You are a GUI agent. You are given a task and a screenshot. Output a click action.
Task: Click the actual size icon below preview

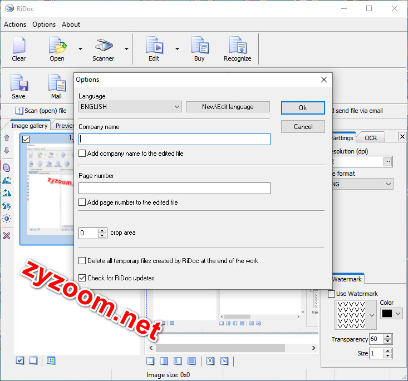(x=224, y=361)
